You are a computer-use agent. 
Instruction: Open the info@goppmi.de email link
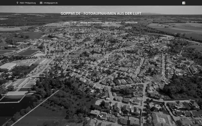[x=50, y=3]
